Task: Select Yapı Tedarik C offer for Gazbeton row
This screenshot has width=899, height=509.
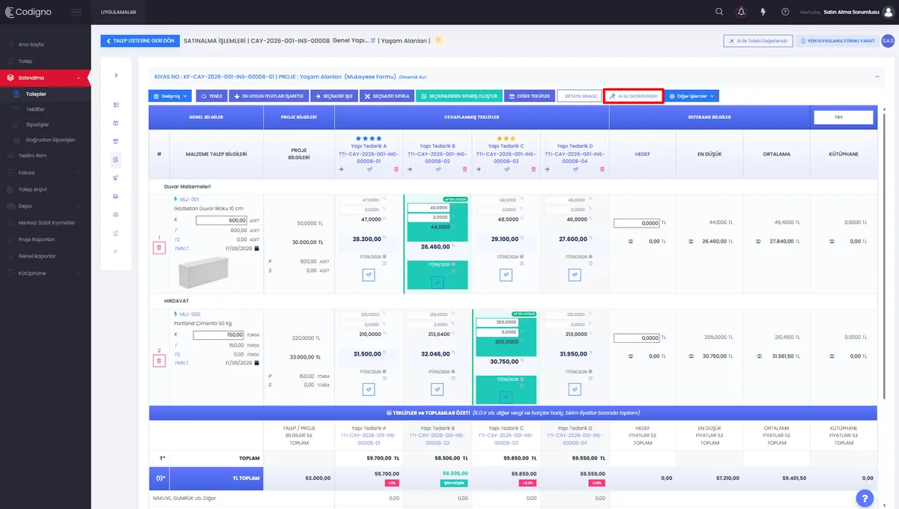Action: click(506, 275)
